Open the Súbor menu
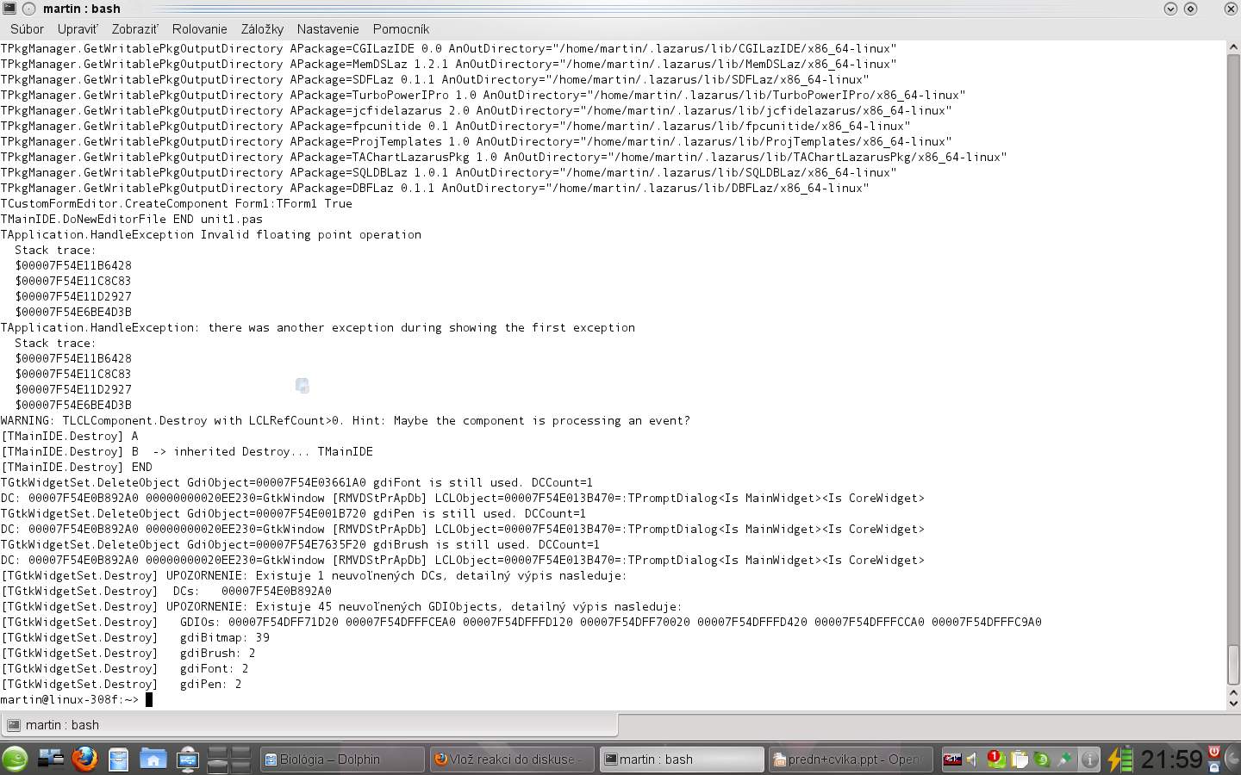This screenshot has height=775, width=1241. pyautogui.click(x=27, y=29)
